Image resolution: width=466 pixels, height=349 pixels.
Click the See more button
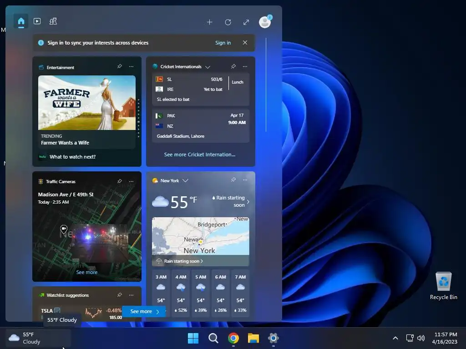(x=144, y=311)
